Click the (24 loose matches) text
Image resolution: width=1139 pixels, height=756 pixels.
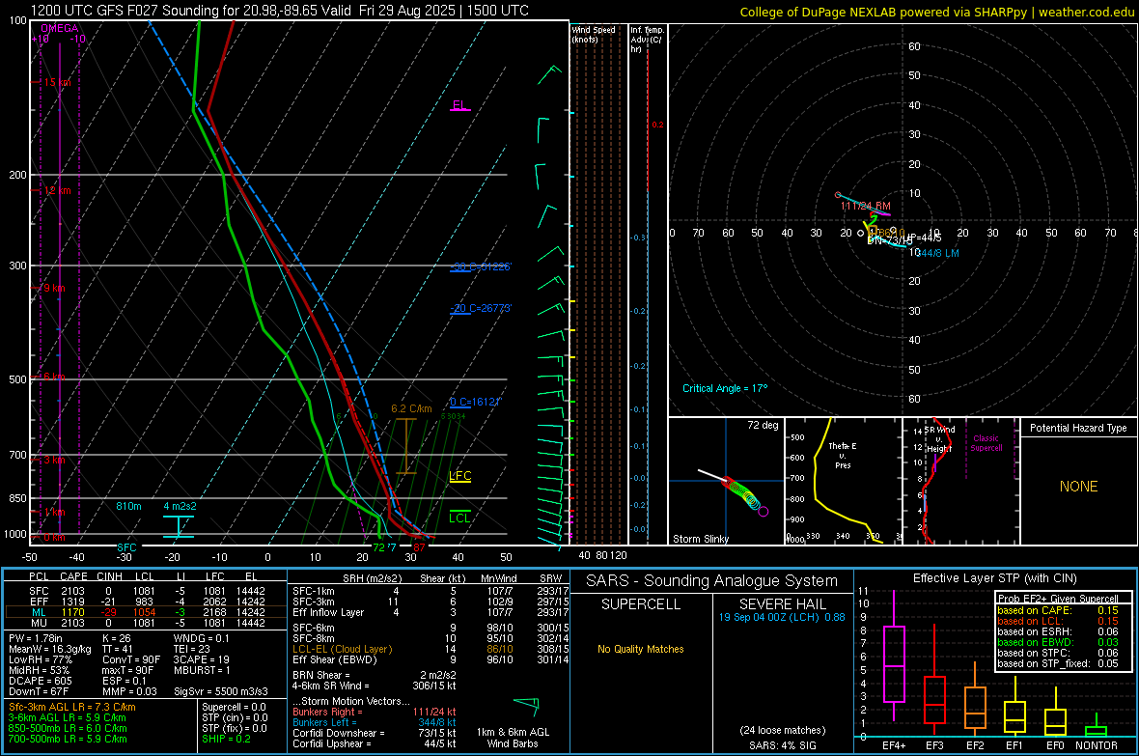[782, 730]
